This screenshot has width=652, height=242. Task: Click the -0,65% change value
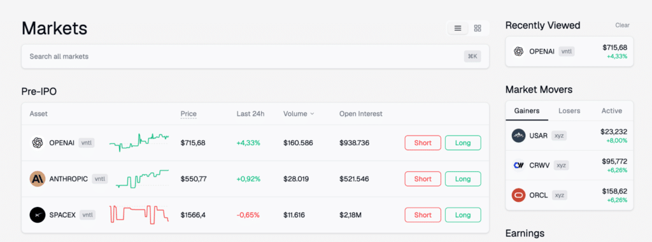click(248, 215)
